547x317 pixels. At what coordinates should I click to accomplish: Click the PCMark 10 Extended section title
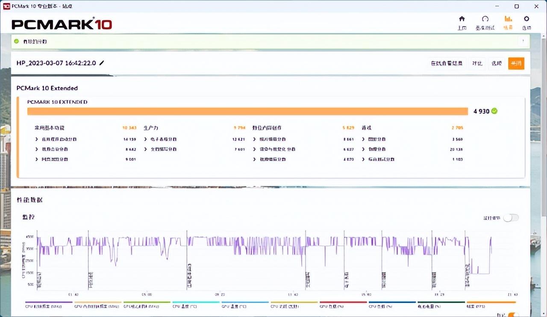(x=47, y=88)
